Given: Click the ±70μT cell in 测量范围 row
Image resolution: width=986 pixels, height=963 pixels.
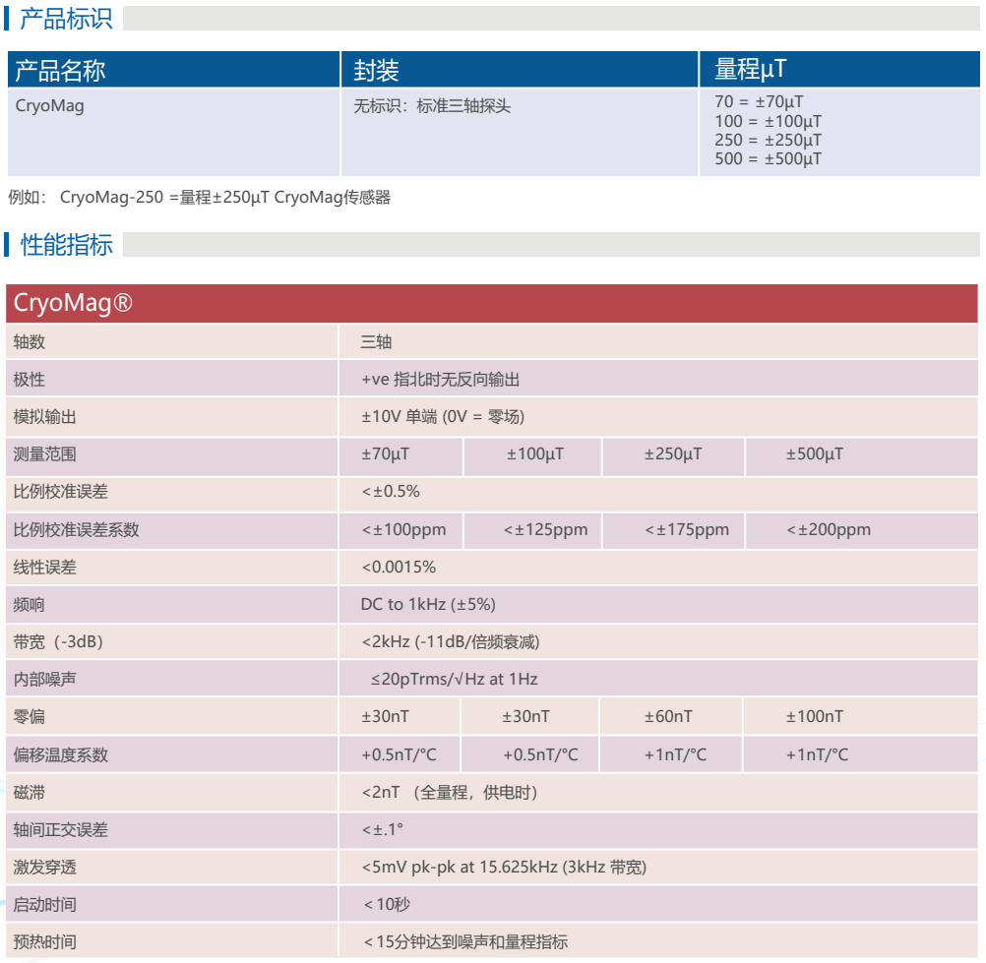Looking at the screenshot, I should tap(386, 454).
